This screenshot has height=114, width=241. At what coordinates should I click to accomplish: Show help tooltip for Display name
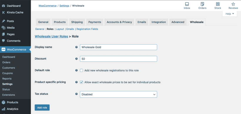pos(76,47)
